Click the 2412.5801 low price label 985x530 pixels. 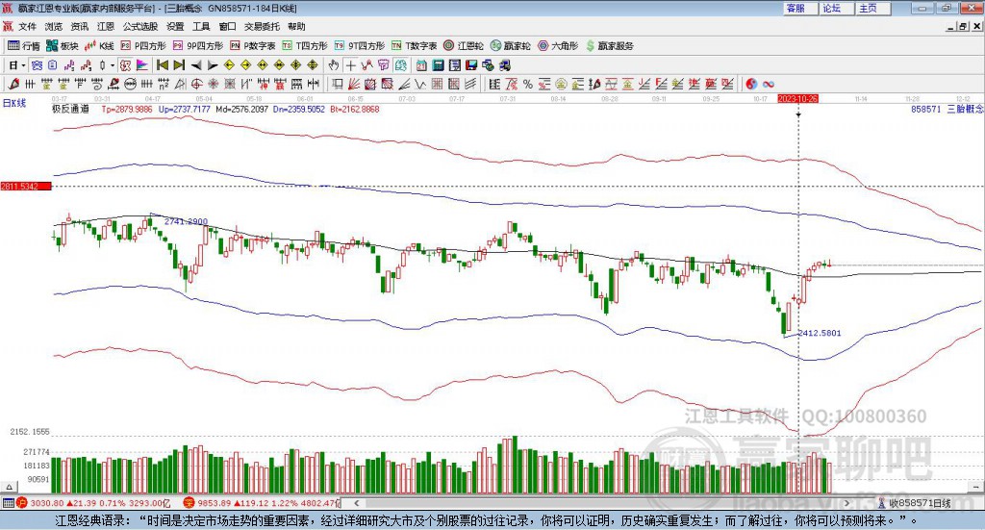pyautogui.click(x=820, y=333)
